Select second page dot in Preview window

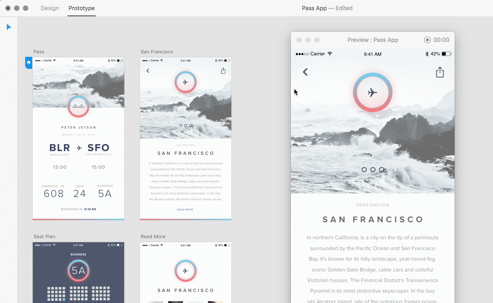[x=373, y=169]
